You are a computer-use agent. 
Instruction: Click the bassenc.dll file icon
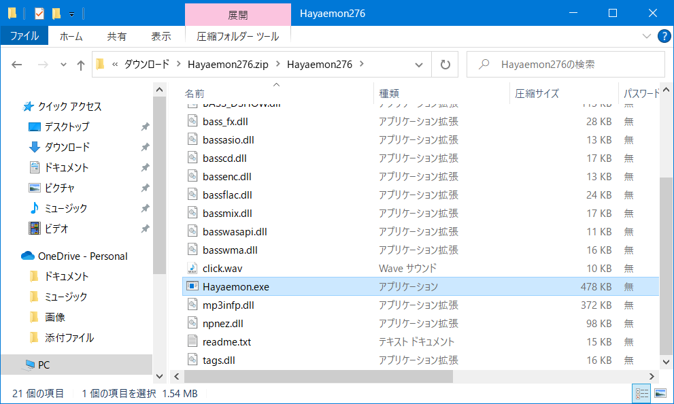pyautogui.click(x=192, y=176)
